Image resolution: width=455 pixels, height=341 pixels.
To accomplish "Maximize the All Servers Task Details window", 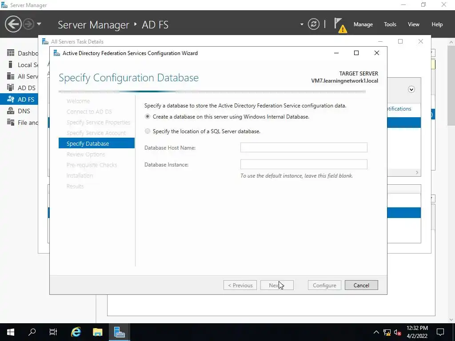I will pos(400,41).
